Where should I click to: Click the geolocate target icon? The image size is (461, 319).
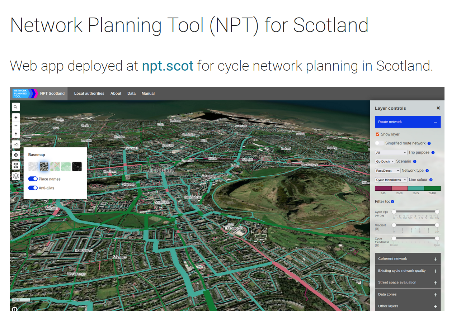tap(16, 155)
